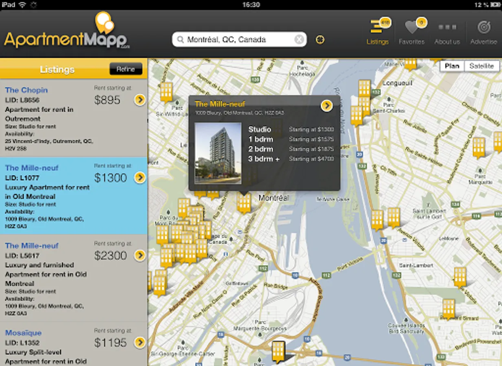The height and width of the screenshot is (366, 502).
Task: Switch map to Satellite view
Action: point(481,66)
